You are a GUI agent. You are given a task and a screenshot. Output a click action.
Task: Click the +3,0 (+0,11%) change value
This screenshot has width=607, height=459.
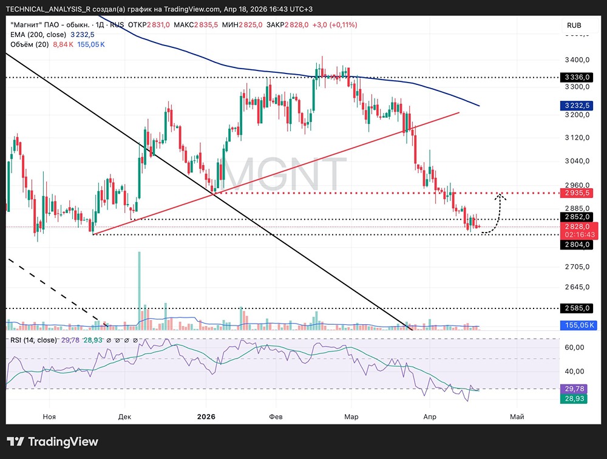(x=335, y=25)
